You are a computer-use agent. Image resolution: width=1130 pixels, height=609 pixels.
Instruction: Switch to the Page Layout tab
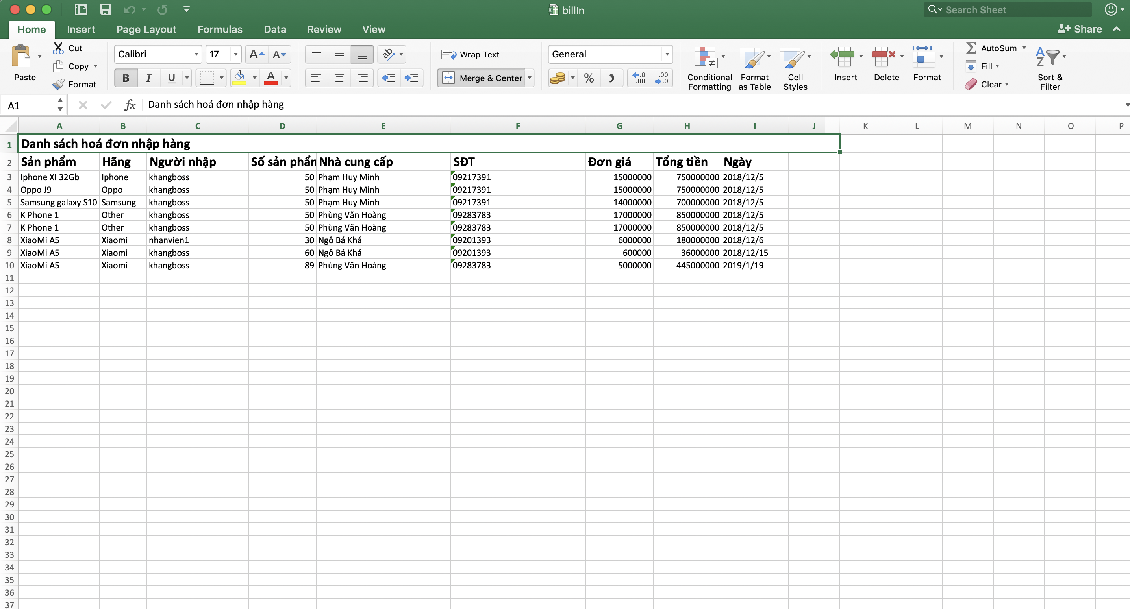point(146,30)
